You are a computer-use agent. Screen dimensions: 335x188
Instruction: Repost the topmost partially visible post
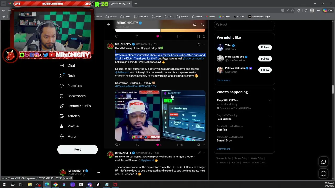point(137,36)
